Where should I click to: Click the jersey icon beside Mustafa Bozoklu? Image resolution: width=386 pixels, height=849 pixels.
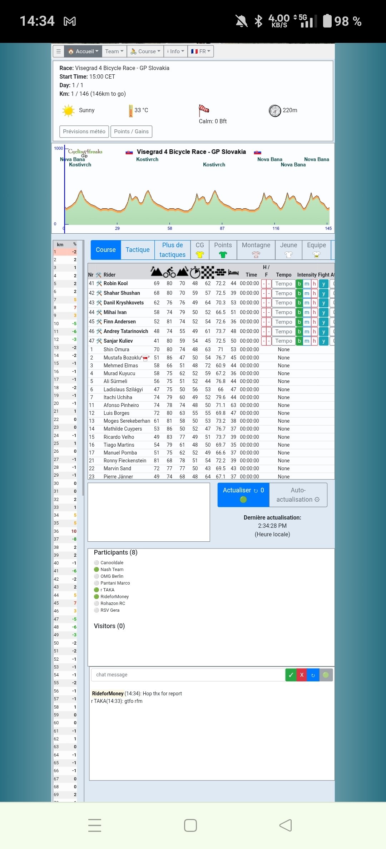[x=145, y=357]
